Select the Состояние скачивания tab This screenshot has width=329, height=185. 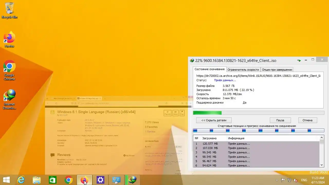click(x=209, y=69)
